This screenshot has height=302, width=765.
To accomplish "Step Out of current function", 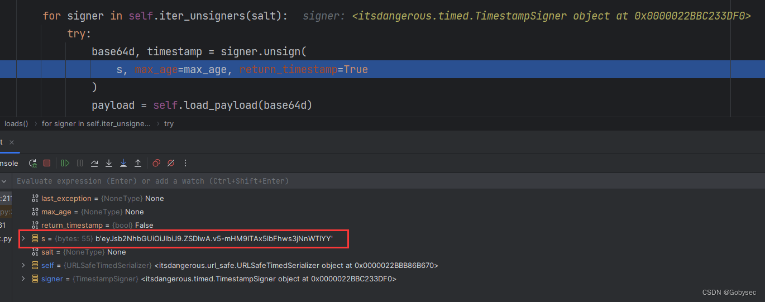I will point(138,163).
